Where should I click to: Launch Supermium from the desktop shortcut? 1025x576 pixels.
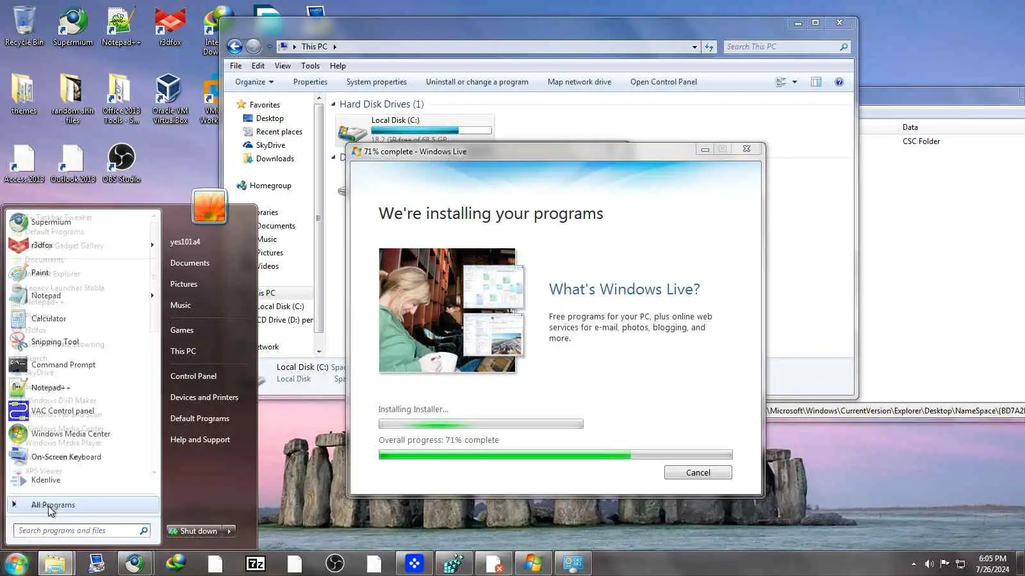pyautogui.click(x=72, y=26)
